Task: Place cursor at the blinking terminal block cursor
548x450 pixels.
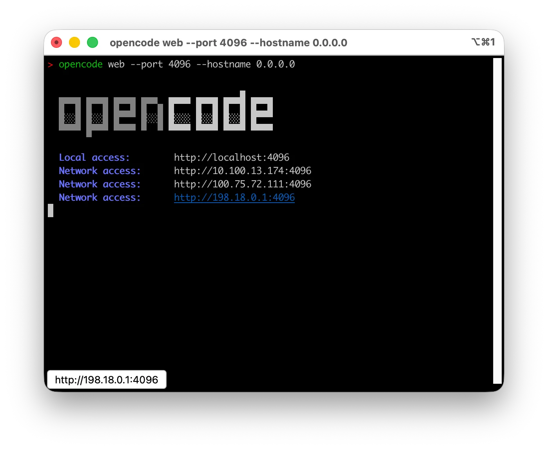Action: tap(51, 210)
